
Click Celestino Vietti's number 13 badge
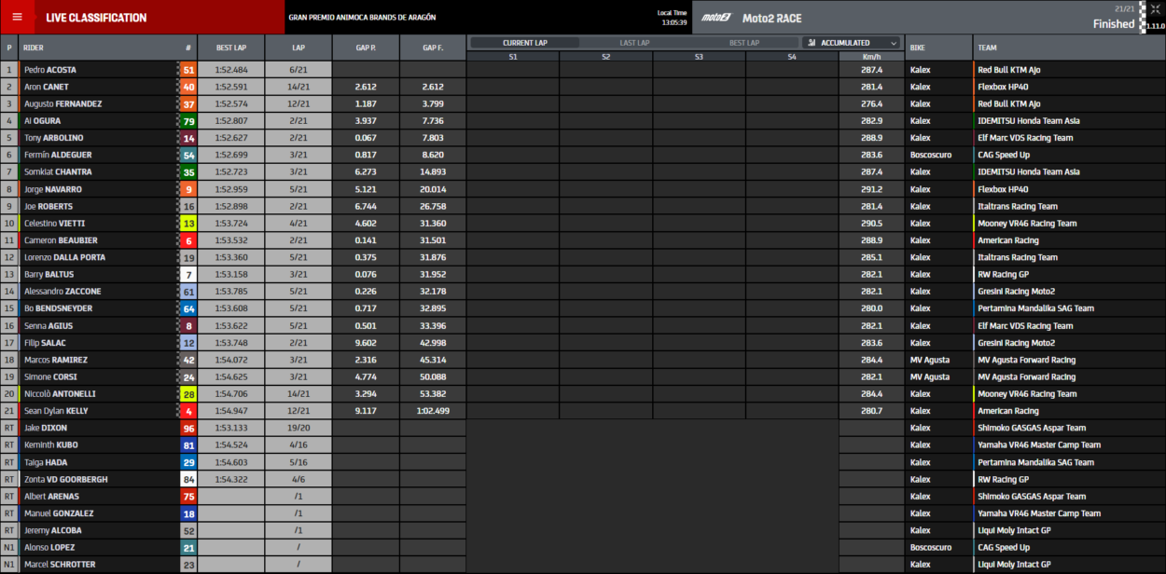pyautogui.click(x=188, y=224)
